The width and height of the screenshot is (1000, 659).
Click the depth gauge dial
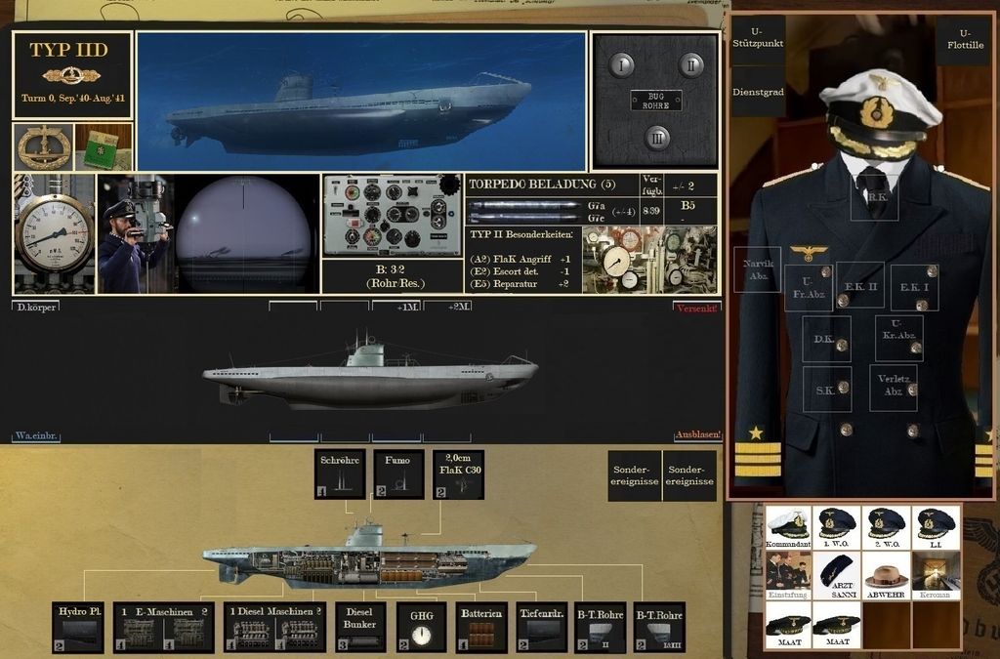[54, 234]
